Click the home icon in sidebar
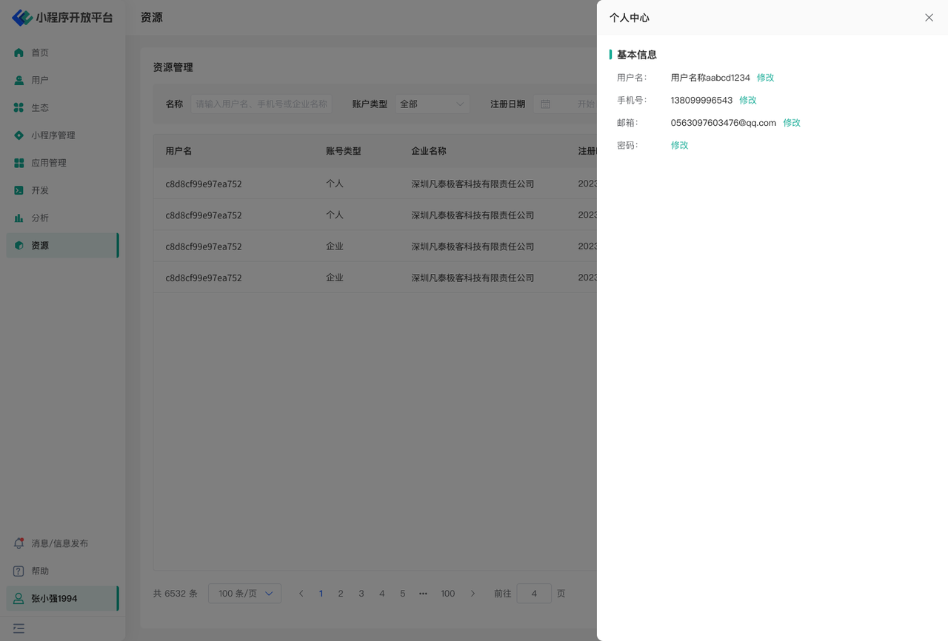This screenshot has width=948, height=641. click(x=19, y=53)
